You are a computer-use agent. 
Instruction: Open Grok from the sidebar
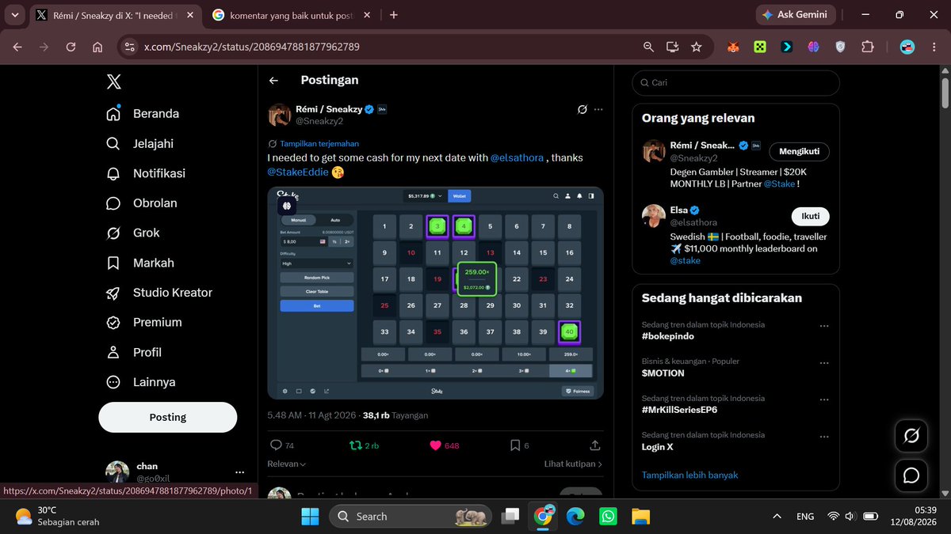click(132, 233)
